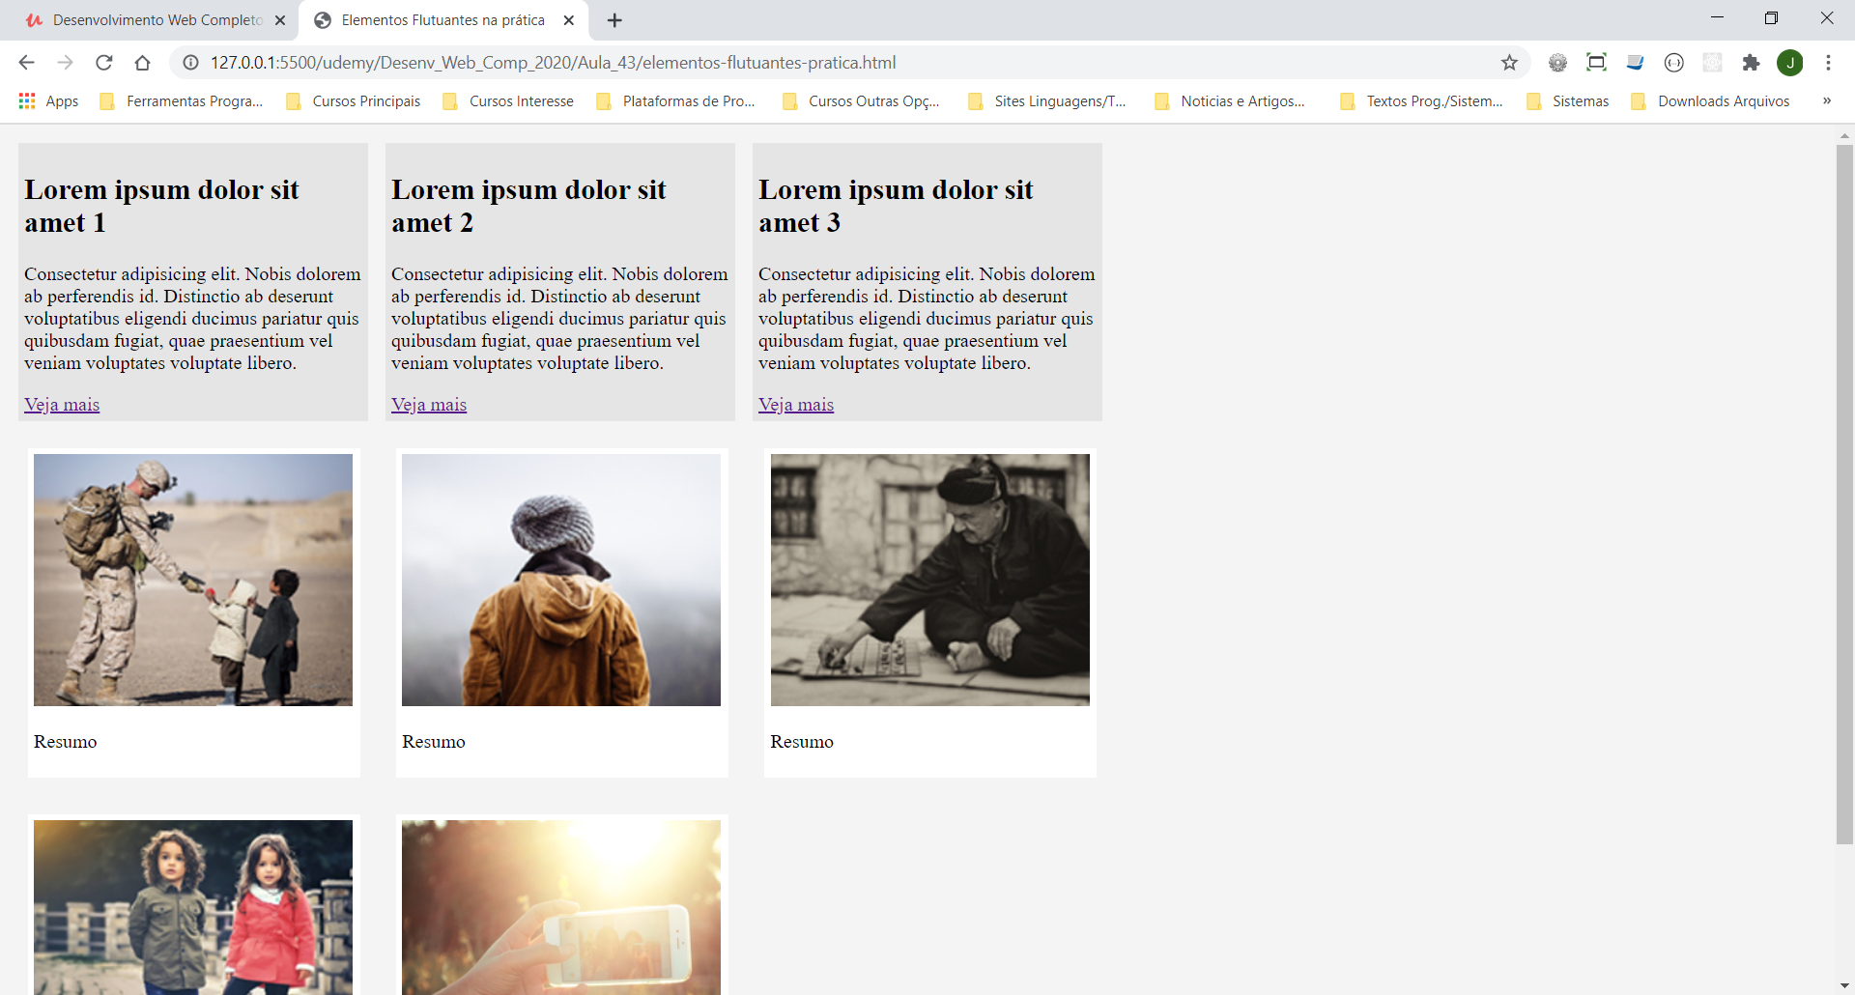Image resolution: width=1855 pixels, height=995 pixels.
Task: Click heading Lorem ipsum dolor sit amet 2
Action: (528, 206)
